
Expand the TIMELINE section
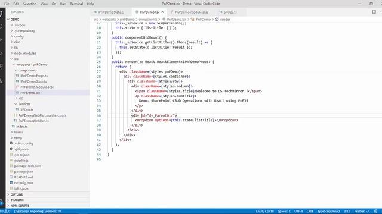click(17, 200)
